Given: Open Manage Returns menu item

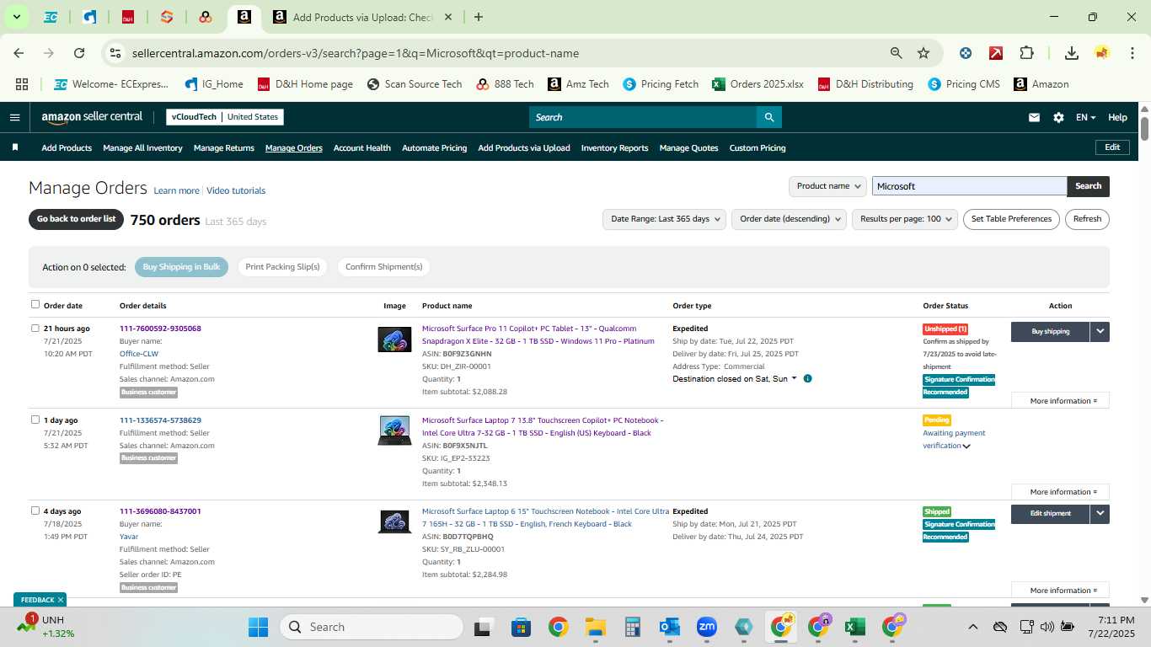Looking at the screenshot, I should tap(224, 147).
